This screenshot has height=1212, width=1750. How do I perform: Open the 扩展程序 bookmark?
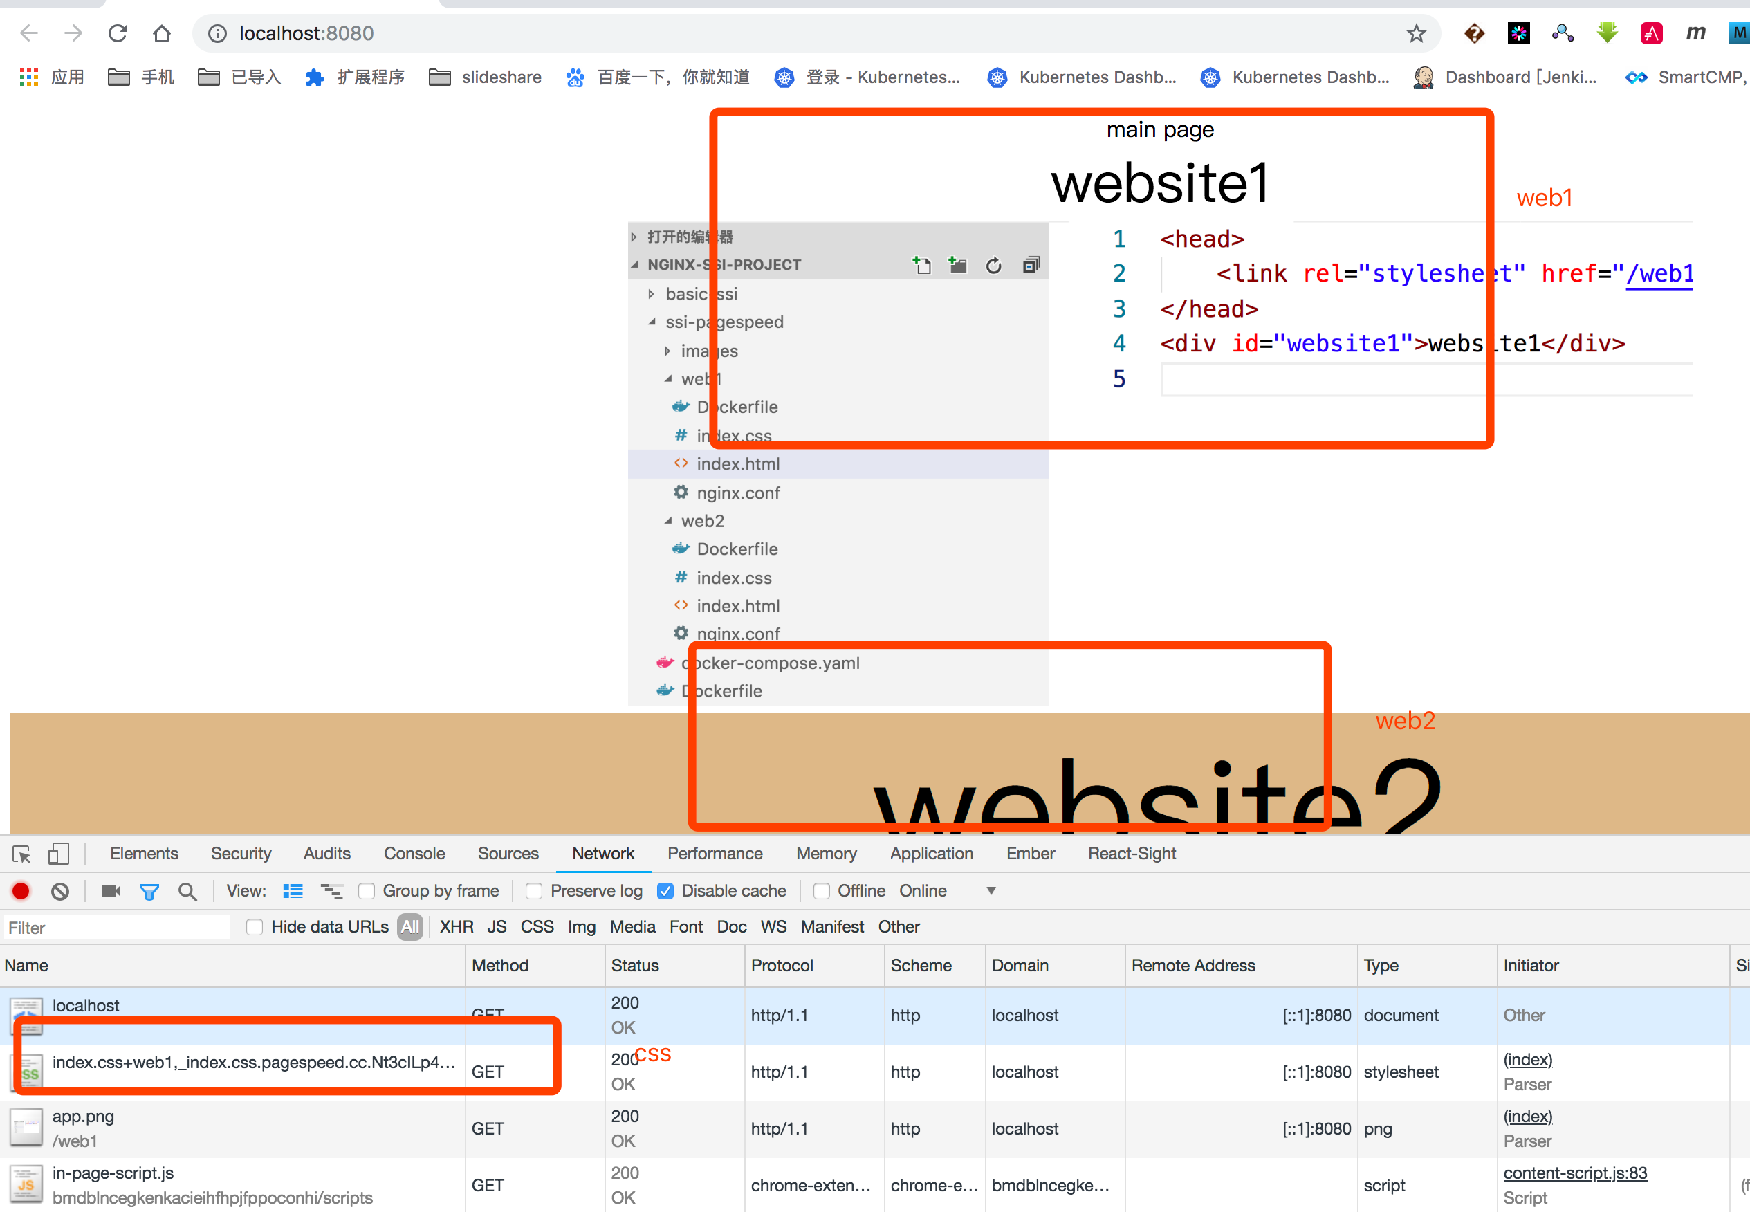click(x=355, y=77)
